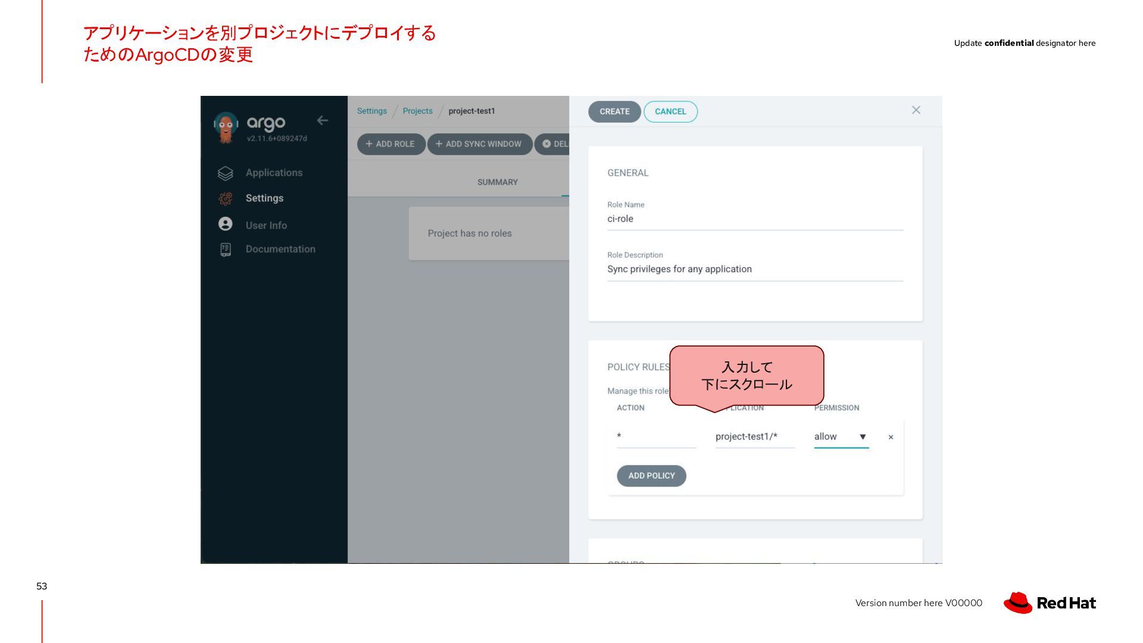Open Applications via its layers icon
The image size is (1143, 643).
pyautogui.click(x=226, y=173)
